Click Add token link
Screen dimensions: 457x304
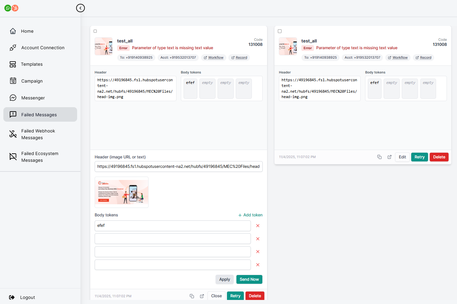click(x=250, y=215)
